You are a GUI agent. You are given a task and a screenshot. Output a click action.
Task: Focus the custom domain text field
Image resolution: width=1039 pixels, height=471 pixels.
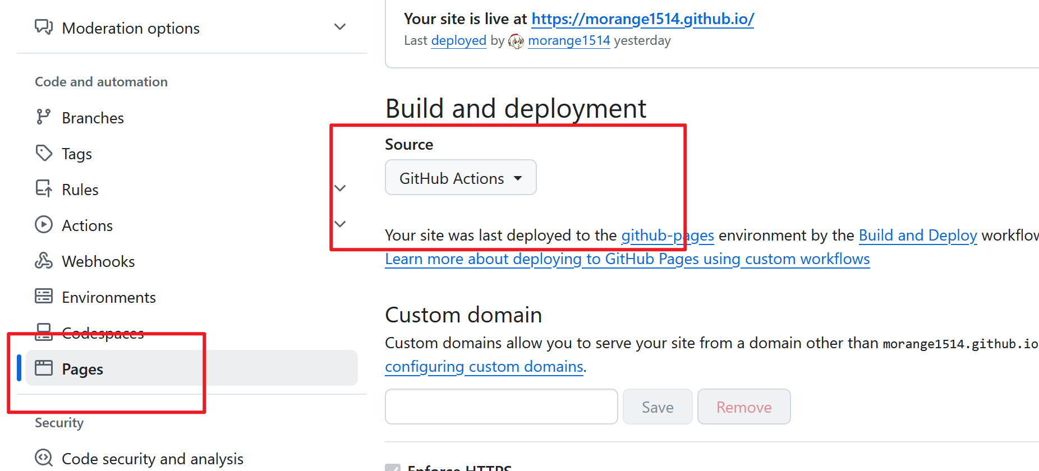[x=502, y=407]
